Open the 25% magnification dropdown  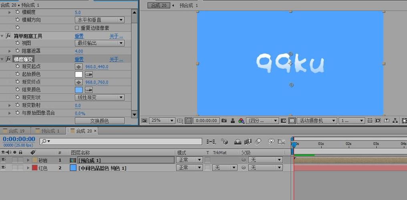162,120
